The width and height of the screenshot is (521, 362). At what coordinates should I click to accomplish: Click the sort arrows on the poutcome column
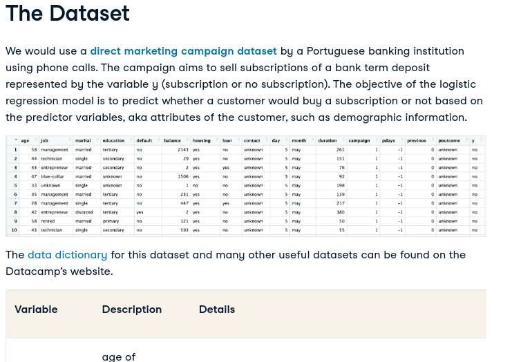466,140
